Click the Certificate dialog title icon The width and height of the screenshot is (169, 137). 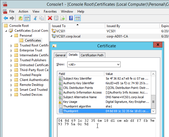click(x=54, y=46)
